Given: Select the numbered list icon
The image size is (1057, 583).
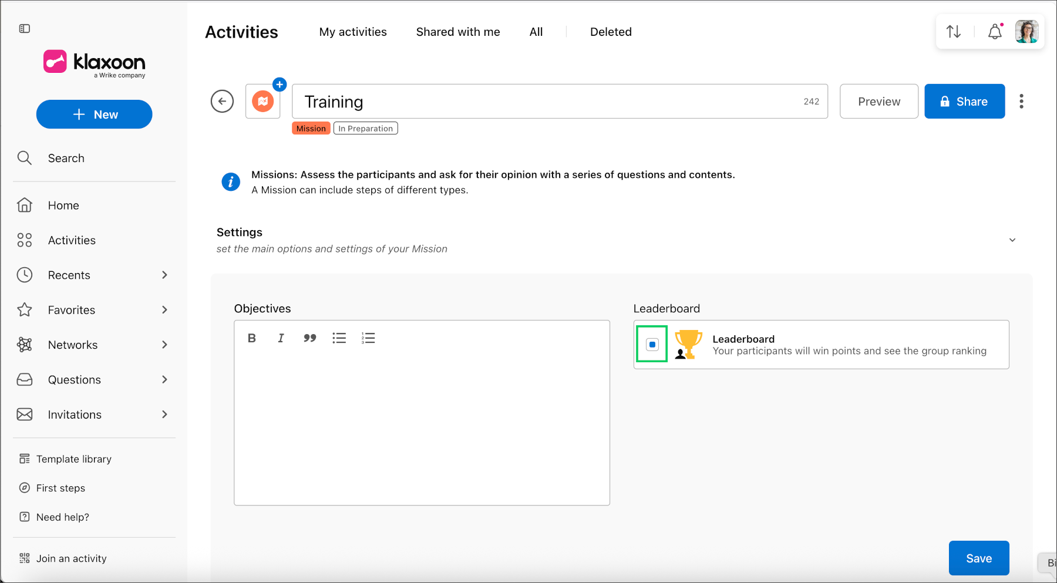Looking at the screenshot, I should (368, 338).
